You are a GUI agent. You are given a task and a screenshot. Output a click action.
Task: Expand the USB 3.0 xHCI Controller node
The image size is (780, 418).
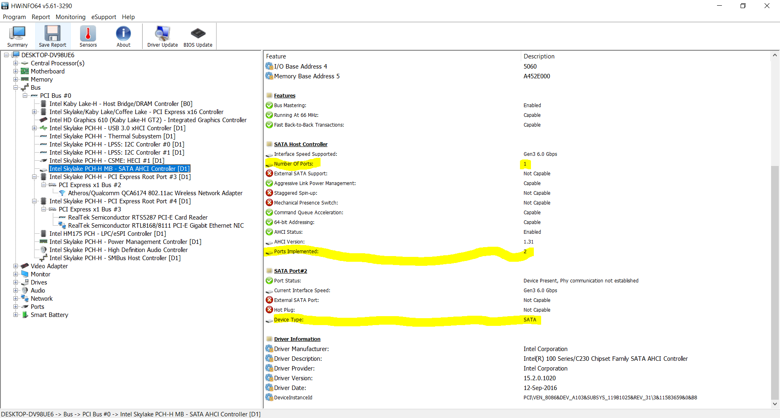click(34, 128)
